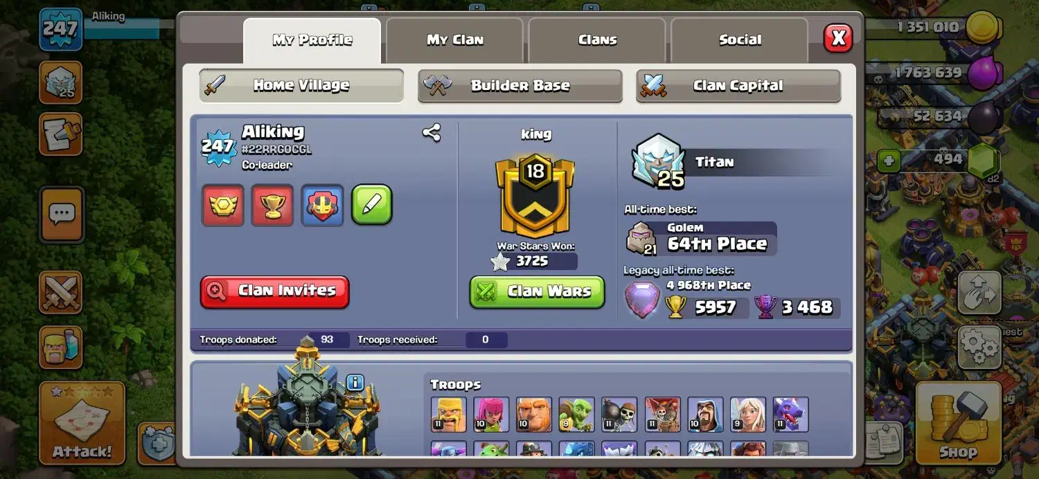The height and width of the screenshot is (479, 1039).
Task: Select the gold trophy achievement badge
Action: point(272,205)
